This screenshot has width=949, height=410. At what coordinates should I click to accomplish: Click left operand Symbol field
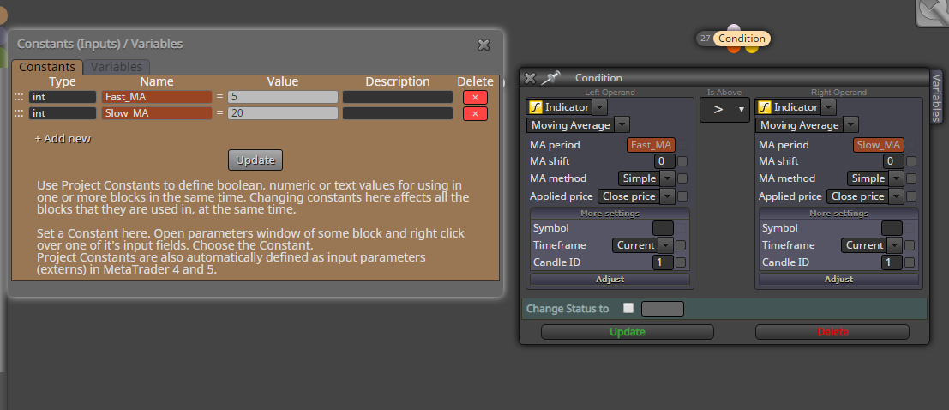pyautogui.click(x=663, y=228)
